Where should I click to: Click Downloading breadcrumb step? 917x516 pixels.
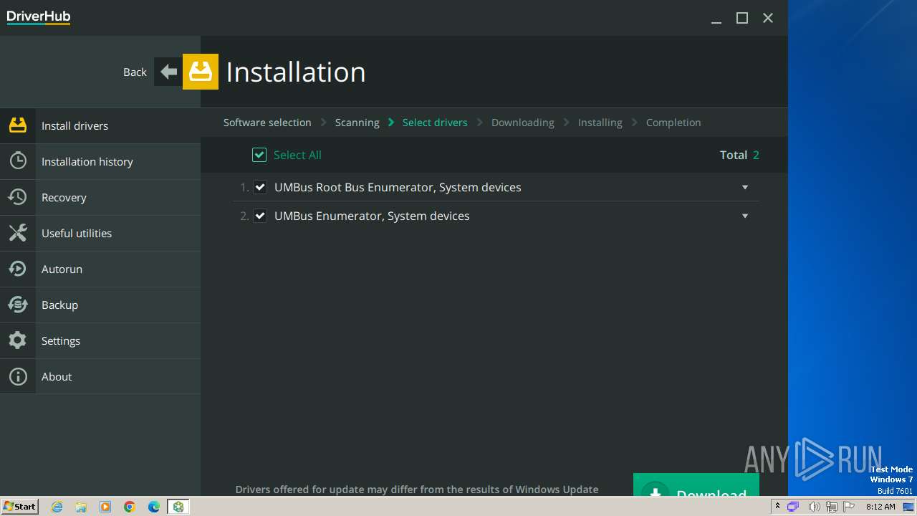click(523, 123)
